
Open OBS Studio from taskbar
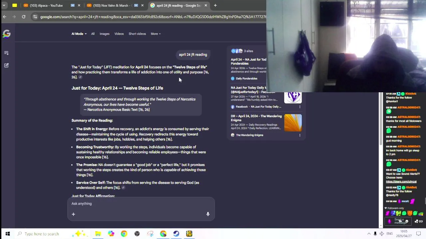coord(137,234)
